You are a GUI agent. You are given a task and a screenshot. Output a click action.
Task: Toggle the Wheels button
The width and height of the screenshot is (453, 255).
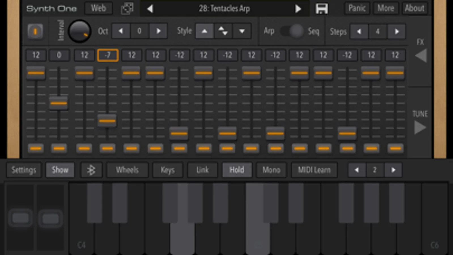[x=127, y=170]
